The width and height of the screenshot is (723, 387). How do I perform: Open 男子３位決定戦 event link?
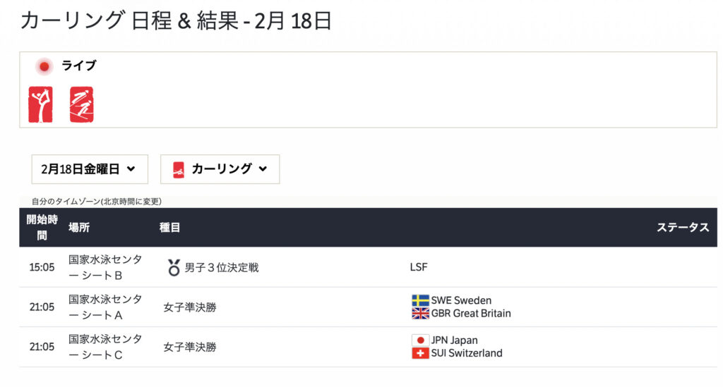click(221, 267)
